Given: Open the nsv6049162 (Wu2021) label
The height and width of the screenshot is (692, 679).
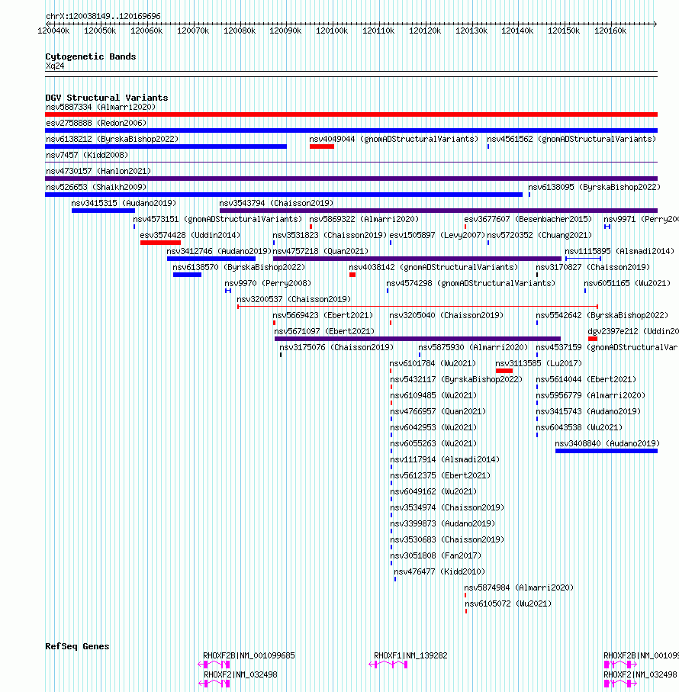Looking at the screenshot, I should pyautogui.click(x=433, y=492).
